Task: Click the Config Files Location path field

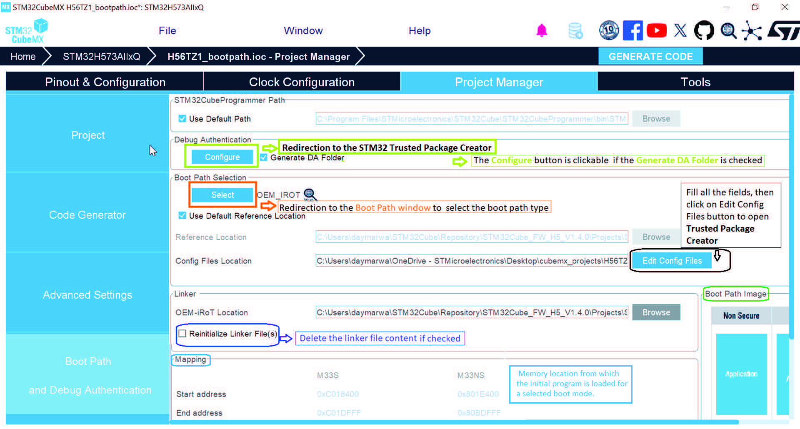Action: coord(472,261)
